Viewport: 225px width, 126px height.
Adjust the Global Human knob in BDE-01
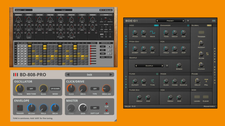coord(201,64)
